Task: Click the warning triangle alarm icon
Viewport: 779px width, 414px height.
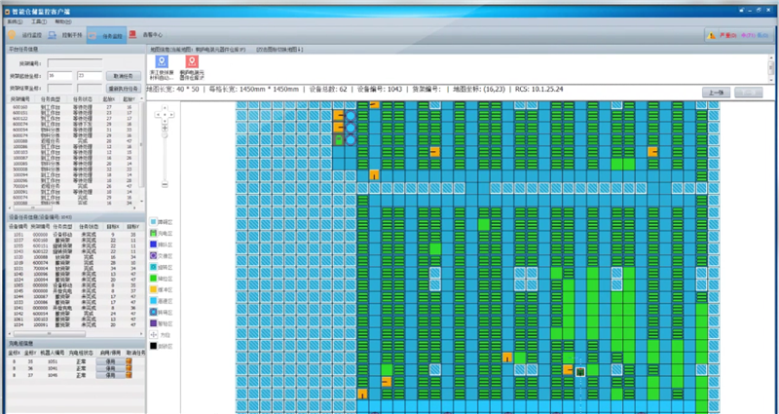Action: (711, 34)
